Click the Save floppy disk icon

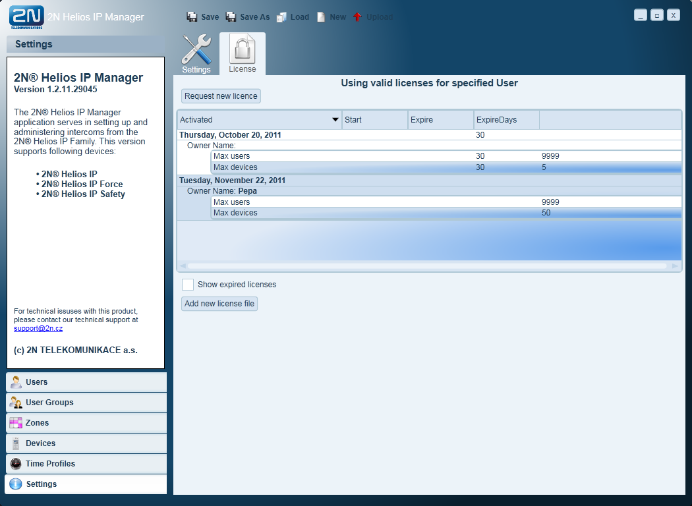click(x=192, y=16)
